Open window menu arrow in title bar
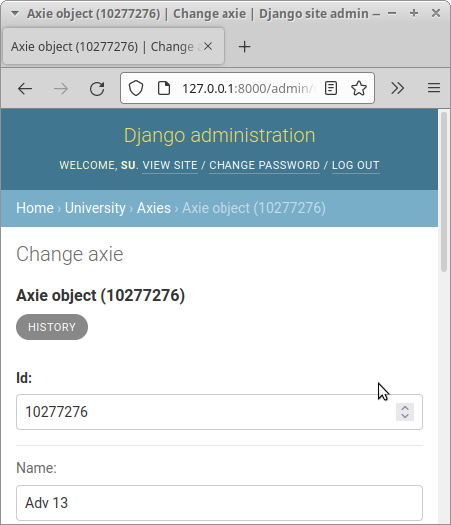The image size is (451, 525). tap(14, 13)
